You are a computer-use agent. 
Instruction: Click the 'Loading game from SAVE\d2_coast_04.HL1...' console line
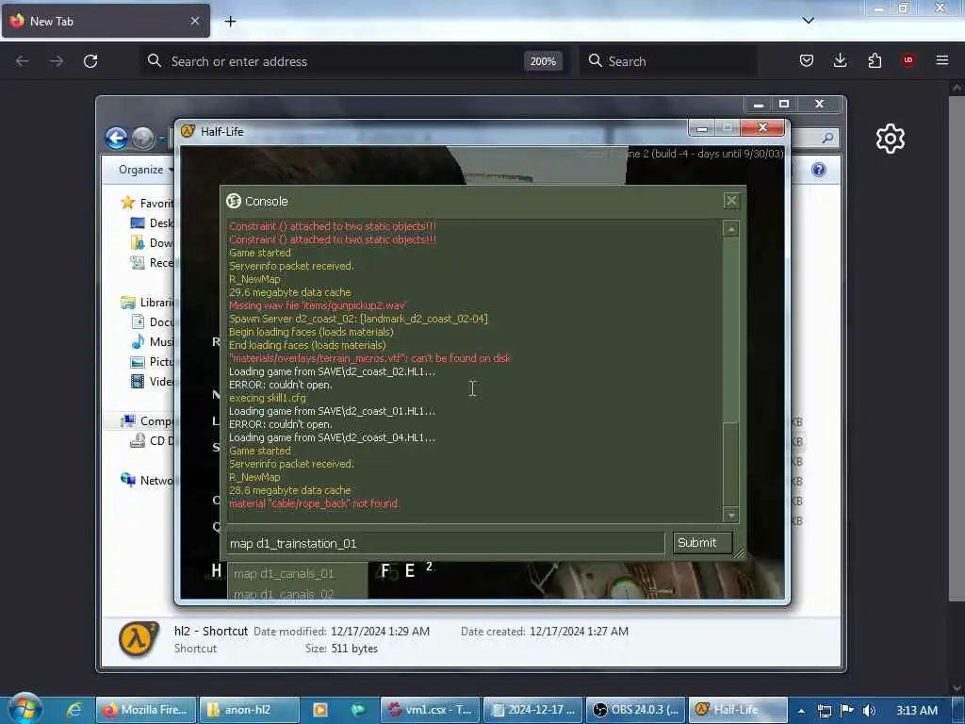pyautogui.click(x=332, y=437)
